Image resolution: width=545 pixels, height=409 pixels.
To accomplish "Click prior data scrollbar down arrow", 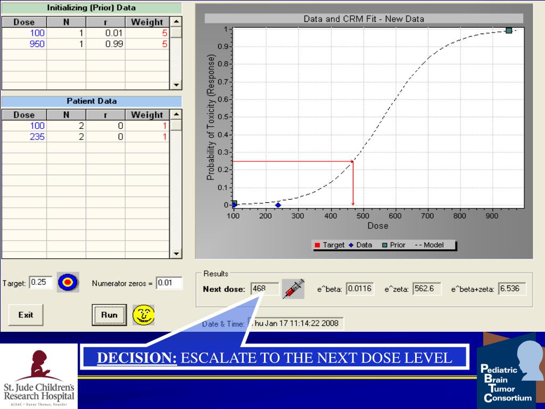I will tap(176, 85).
